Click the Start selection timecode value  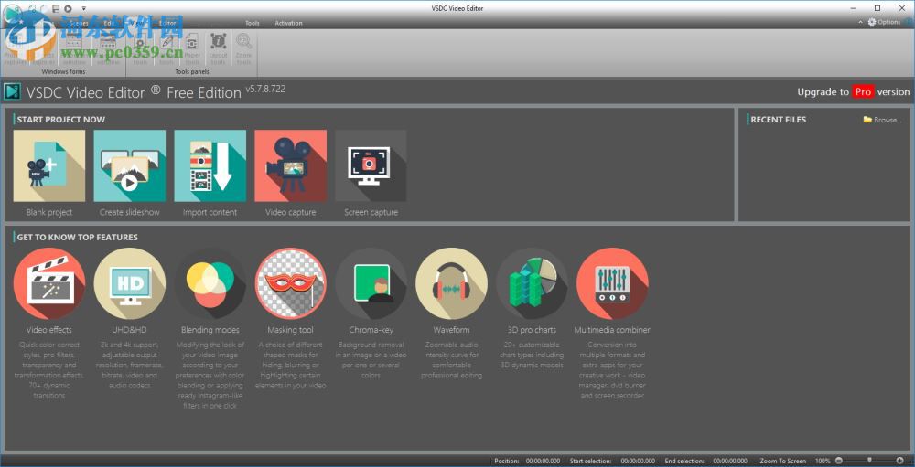pos(638,461)
